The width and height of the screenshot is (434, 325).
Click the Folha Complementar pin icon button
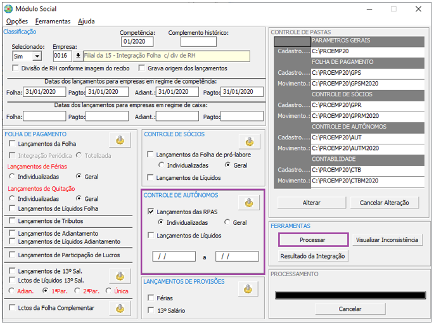point(120,308)
